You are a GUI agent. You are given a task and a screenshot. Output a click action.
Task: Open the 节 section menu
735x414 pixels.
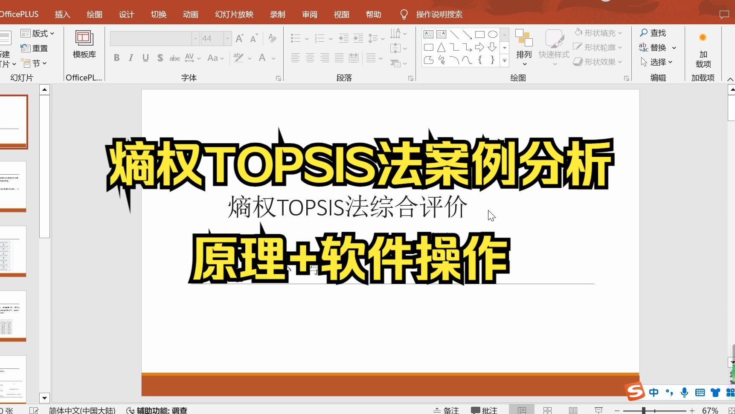(x=34, y=63)
